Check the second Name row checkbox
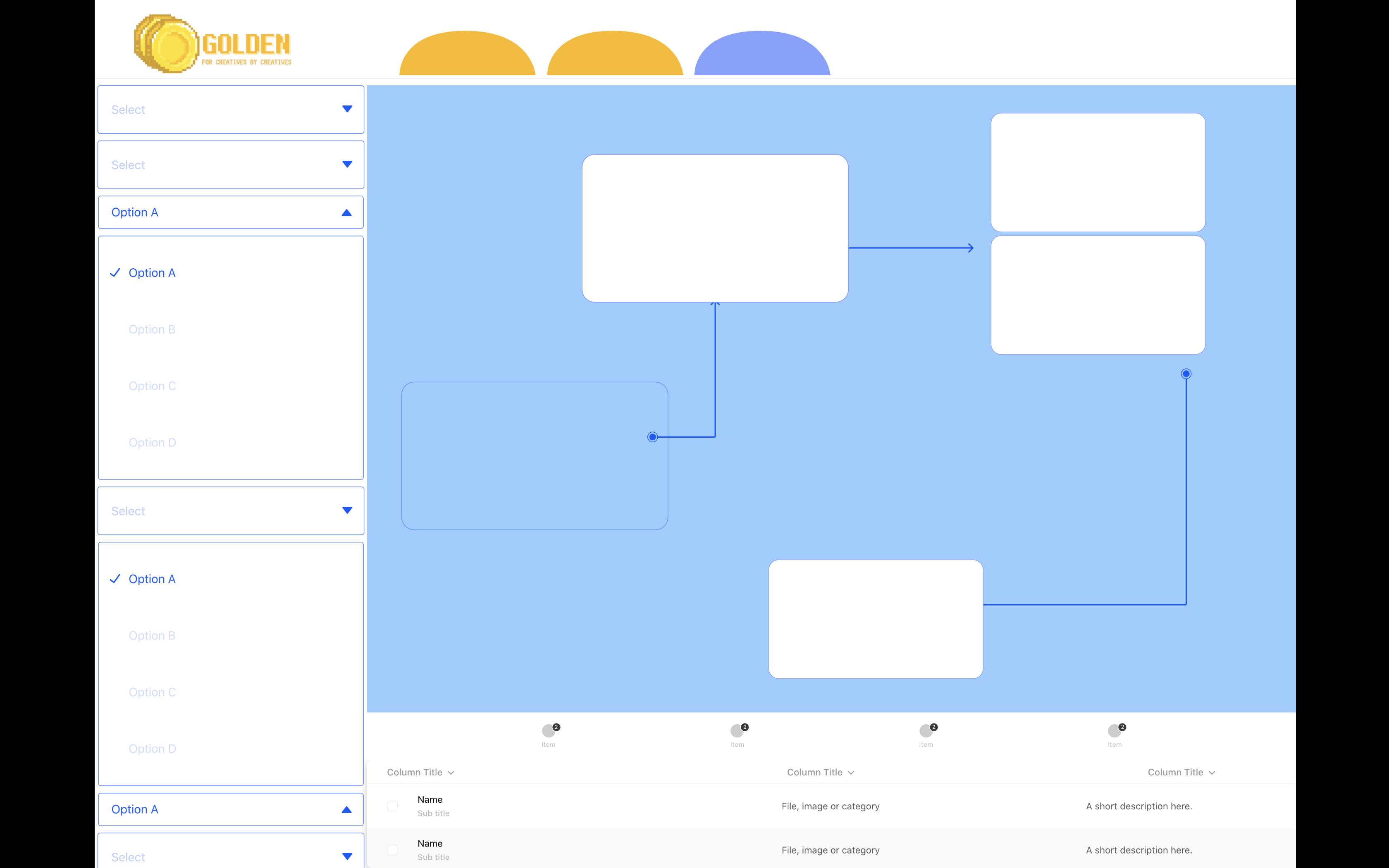 pos(392,850)
